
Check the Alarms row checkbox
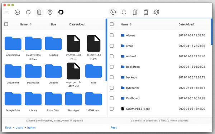click(x=111, y=35)
